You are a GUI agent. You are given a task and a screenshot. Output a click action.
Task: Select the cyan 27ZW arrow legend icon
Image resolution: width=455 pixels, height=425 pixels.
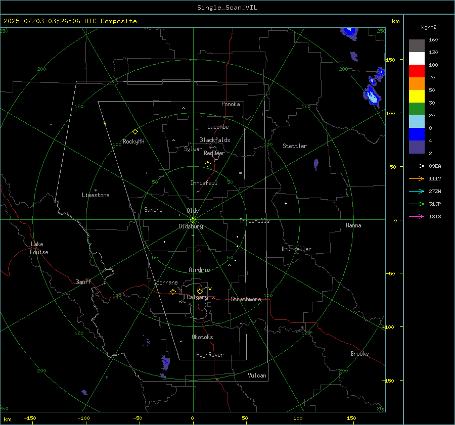click(417, 191)
